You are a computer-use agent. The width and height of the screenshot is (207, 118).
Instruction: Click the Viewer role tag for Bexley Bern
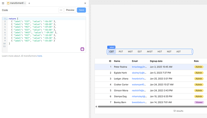click(x=199, y=102)
